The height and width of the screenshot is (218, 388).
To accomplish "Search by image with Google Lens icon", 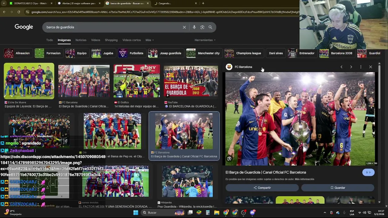I will point(202,27).
